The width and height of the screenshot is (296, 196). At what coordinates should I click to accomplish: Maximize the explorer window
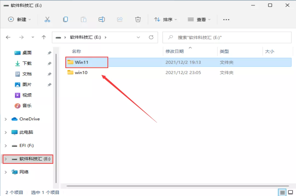pos(270,5)
